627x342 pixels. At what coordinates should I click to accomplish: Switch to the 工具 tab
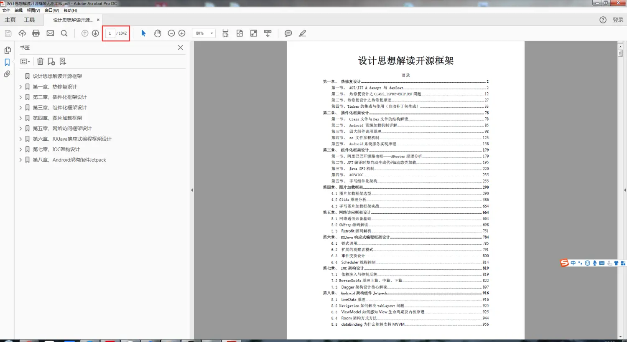coord(29,20)
